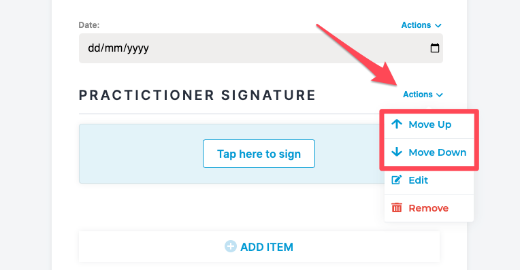Collapse the chevron beside Practitioner Signature Actions
The width and height of the screenshot is (520, 270).
(440, 95)
